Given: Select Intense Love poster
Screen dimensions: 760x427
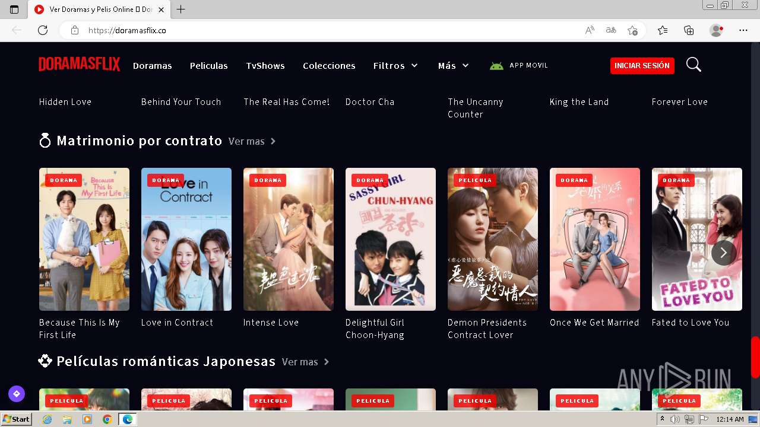Looking at the screenshot, I should click(x=289, y=239).
